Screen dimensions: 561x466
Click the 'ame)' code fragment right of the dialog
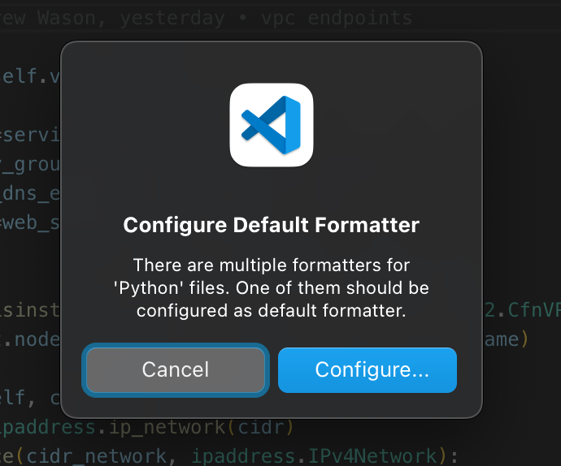[506, 339]
